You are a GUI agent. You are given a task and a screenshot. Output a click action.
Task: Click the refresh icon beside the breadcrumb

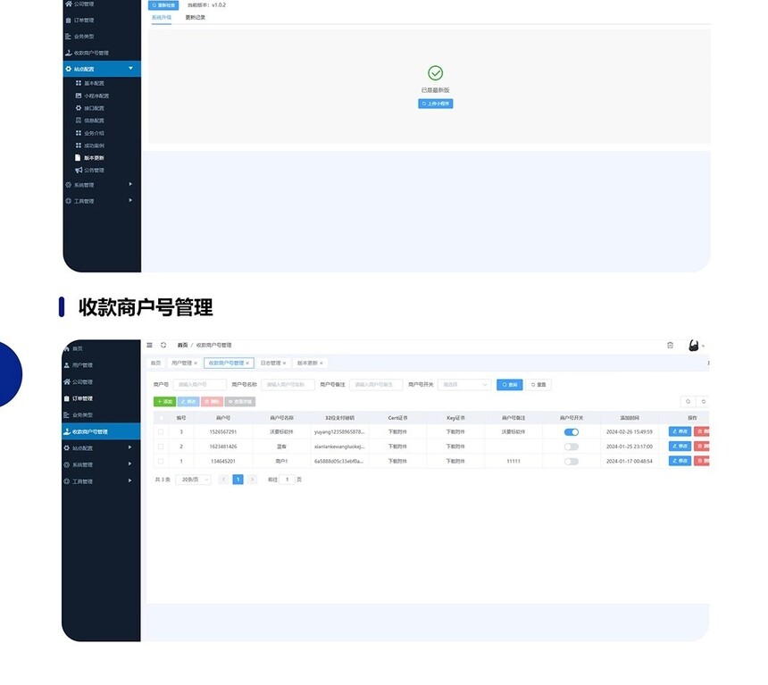click(163, 345)
